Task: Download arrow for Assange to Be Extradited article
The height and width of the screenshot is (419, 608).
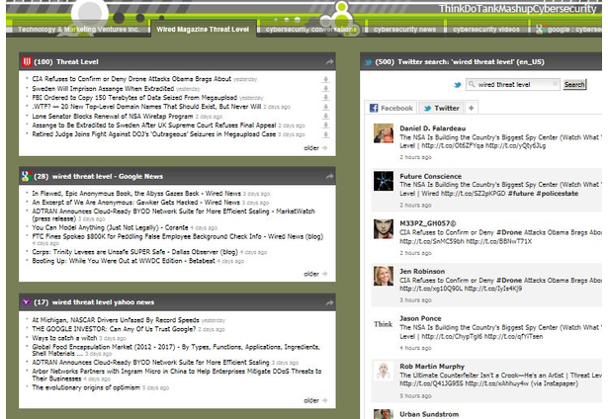Action: pyautogui.click(x=325, y=126)
